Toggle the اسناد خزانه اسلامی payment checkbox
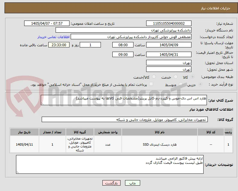Viewport: 238px width, 191px height. tap(151, 84)
